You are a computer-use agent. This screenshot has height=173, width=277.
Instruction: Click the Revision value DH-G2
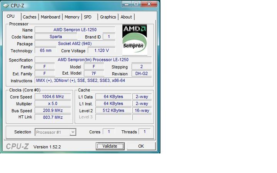coord(142,73)
